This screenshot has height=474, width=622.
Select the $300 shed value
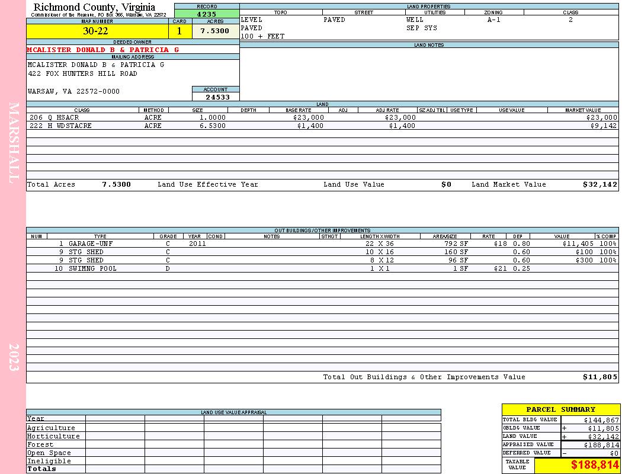584,261
